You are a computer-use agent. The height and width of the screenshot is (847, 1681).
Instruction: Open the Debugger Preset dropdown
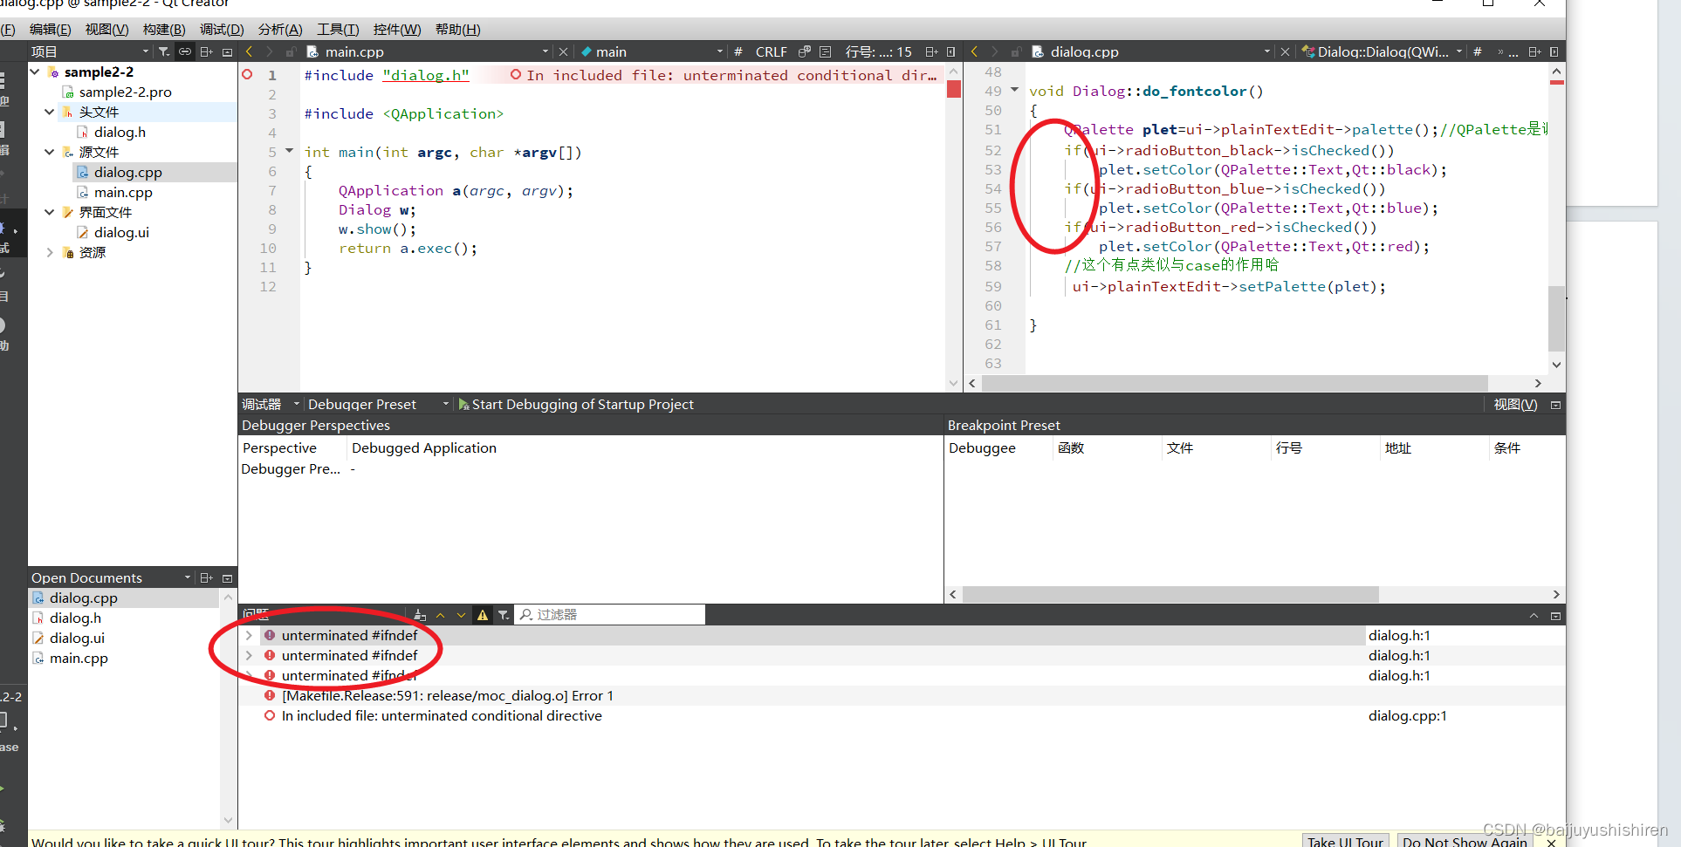click(445, 404)
